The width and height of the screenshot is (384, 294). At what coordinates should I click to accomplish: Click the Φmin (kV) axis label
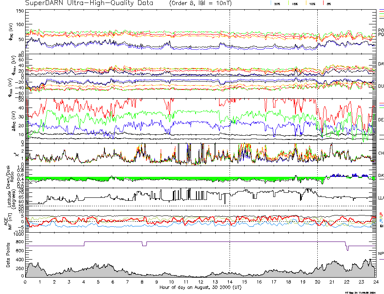pos(10,88)
